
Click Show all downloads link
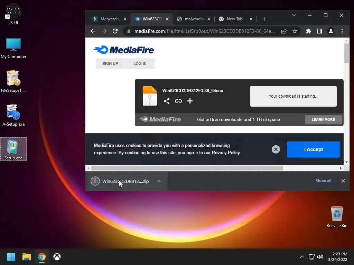(323, 181)
